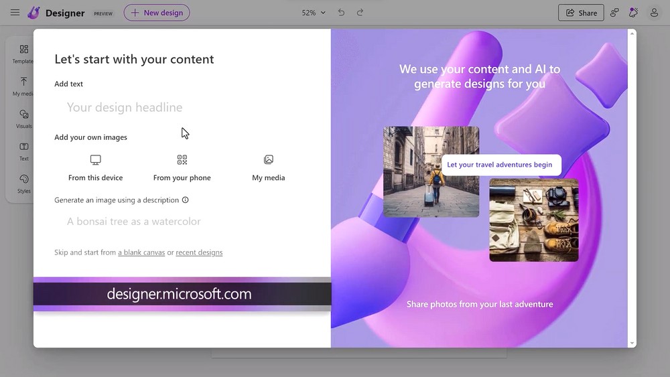Click the info icon beside Generate an image

coord(186,200)
